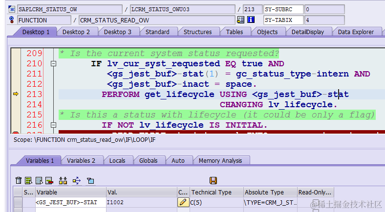385x212 pixels.
Task: Click the Val. column header
Action: coord(141,193)
